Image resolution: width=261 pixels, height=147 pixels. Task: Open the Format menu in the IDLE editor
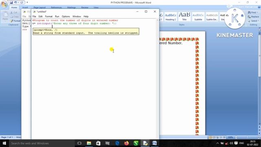pyautogui.click(x=49, y=16)
